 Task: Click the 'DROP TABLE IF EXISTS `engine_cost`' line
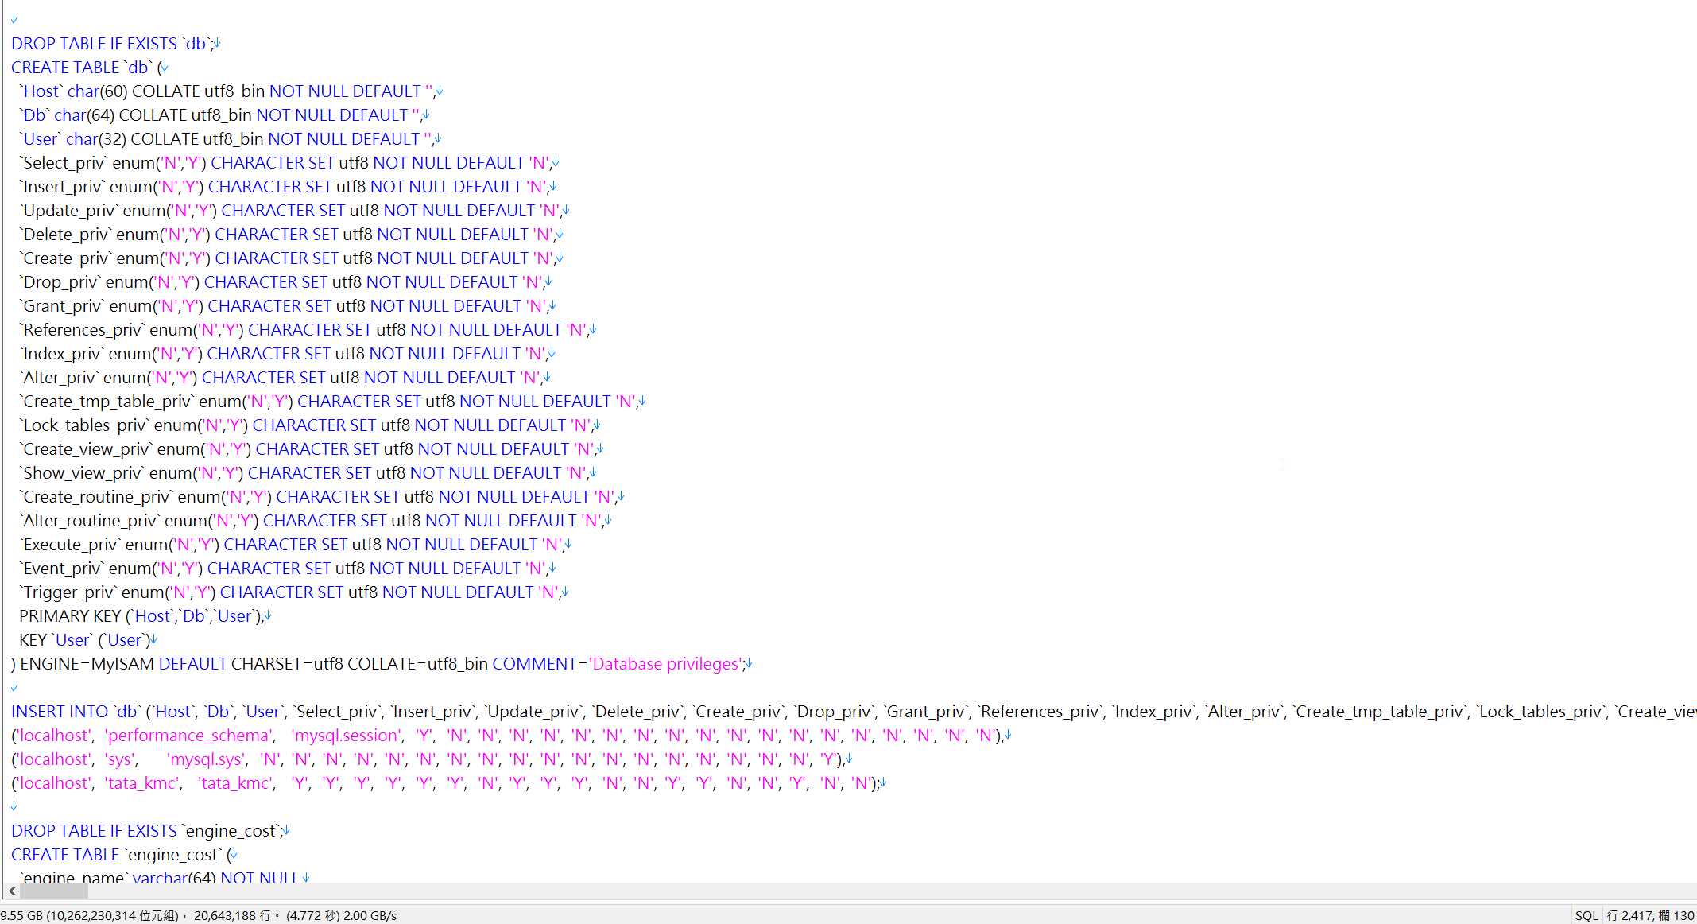(147, 831)
